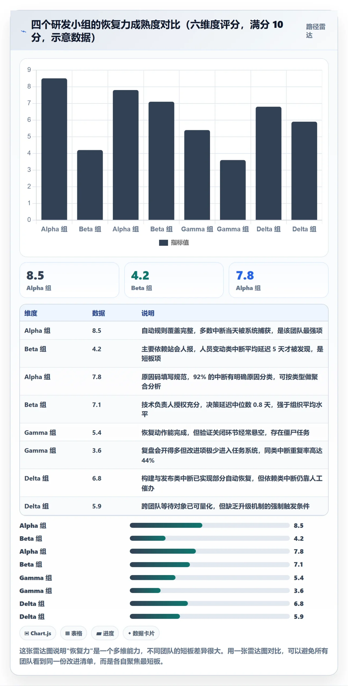The width and height of the screenshot is (348, 686).
Task: Select table cell with value 3.6
Action: coord(97,450)
